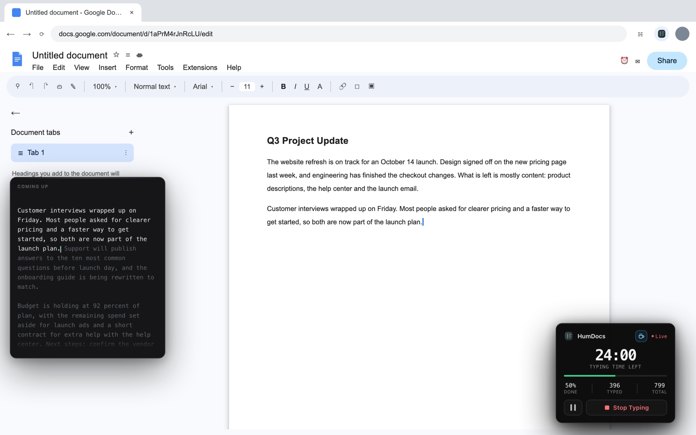Toggle italic formatting

click(x=295, y=87)
